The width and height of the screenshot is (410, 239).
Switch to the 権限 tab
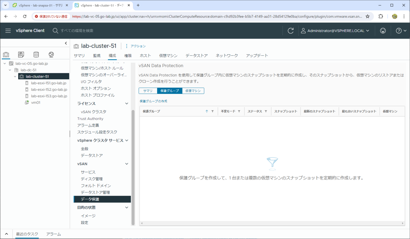point(128,56)
